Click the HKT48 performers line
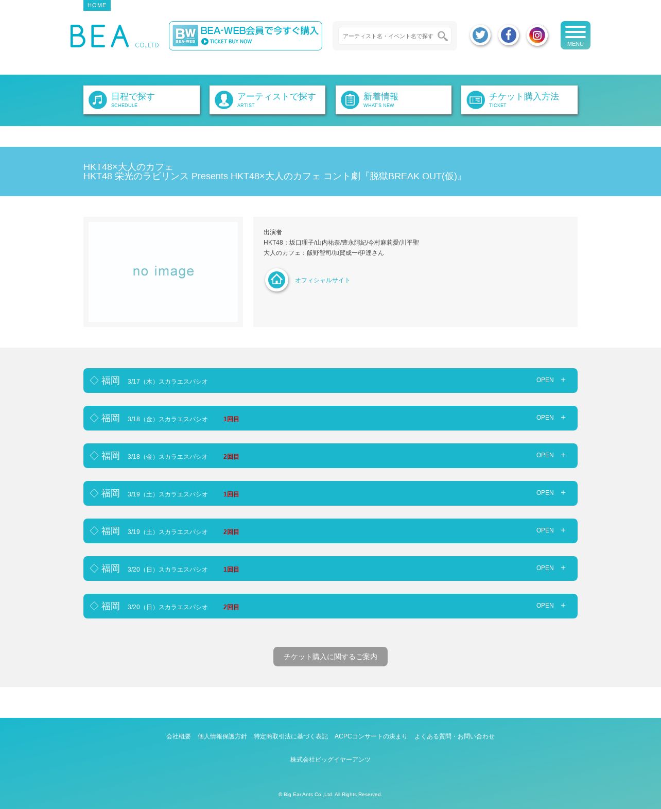The height and width of the screenshot is (809, 661). click(341, 243)
